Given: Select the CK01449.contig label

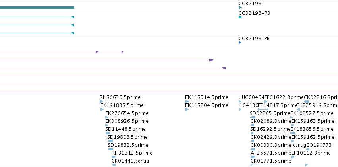Looking at the screenshot, I should pyautogui.click(x=130, y=161).
